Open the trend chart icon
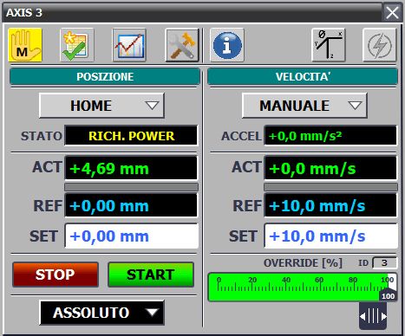This screenshot has height=336, width=405. [x=129, y=45]
